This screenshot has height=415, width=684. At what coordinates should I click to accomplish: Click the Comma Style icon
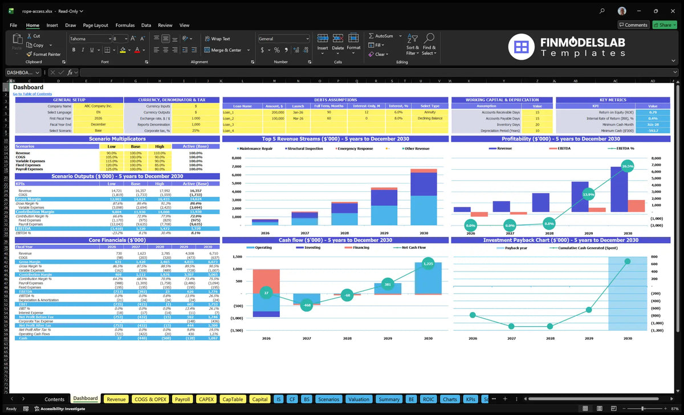point(286,50)
